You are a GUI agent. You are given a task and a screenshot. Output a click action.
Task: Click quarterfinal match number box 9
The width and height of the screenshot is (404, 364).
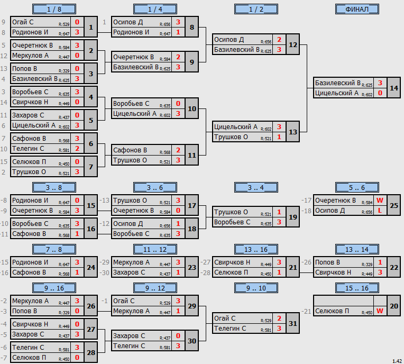(192, 62)
